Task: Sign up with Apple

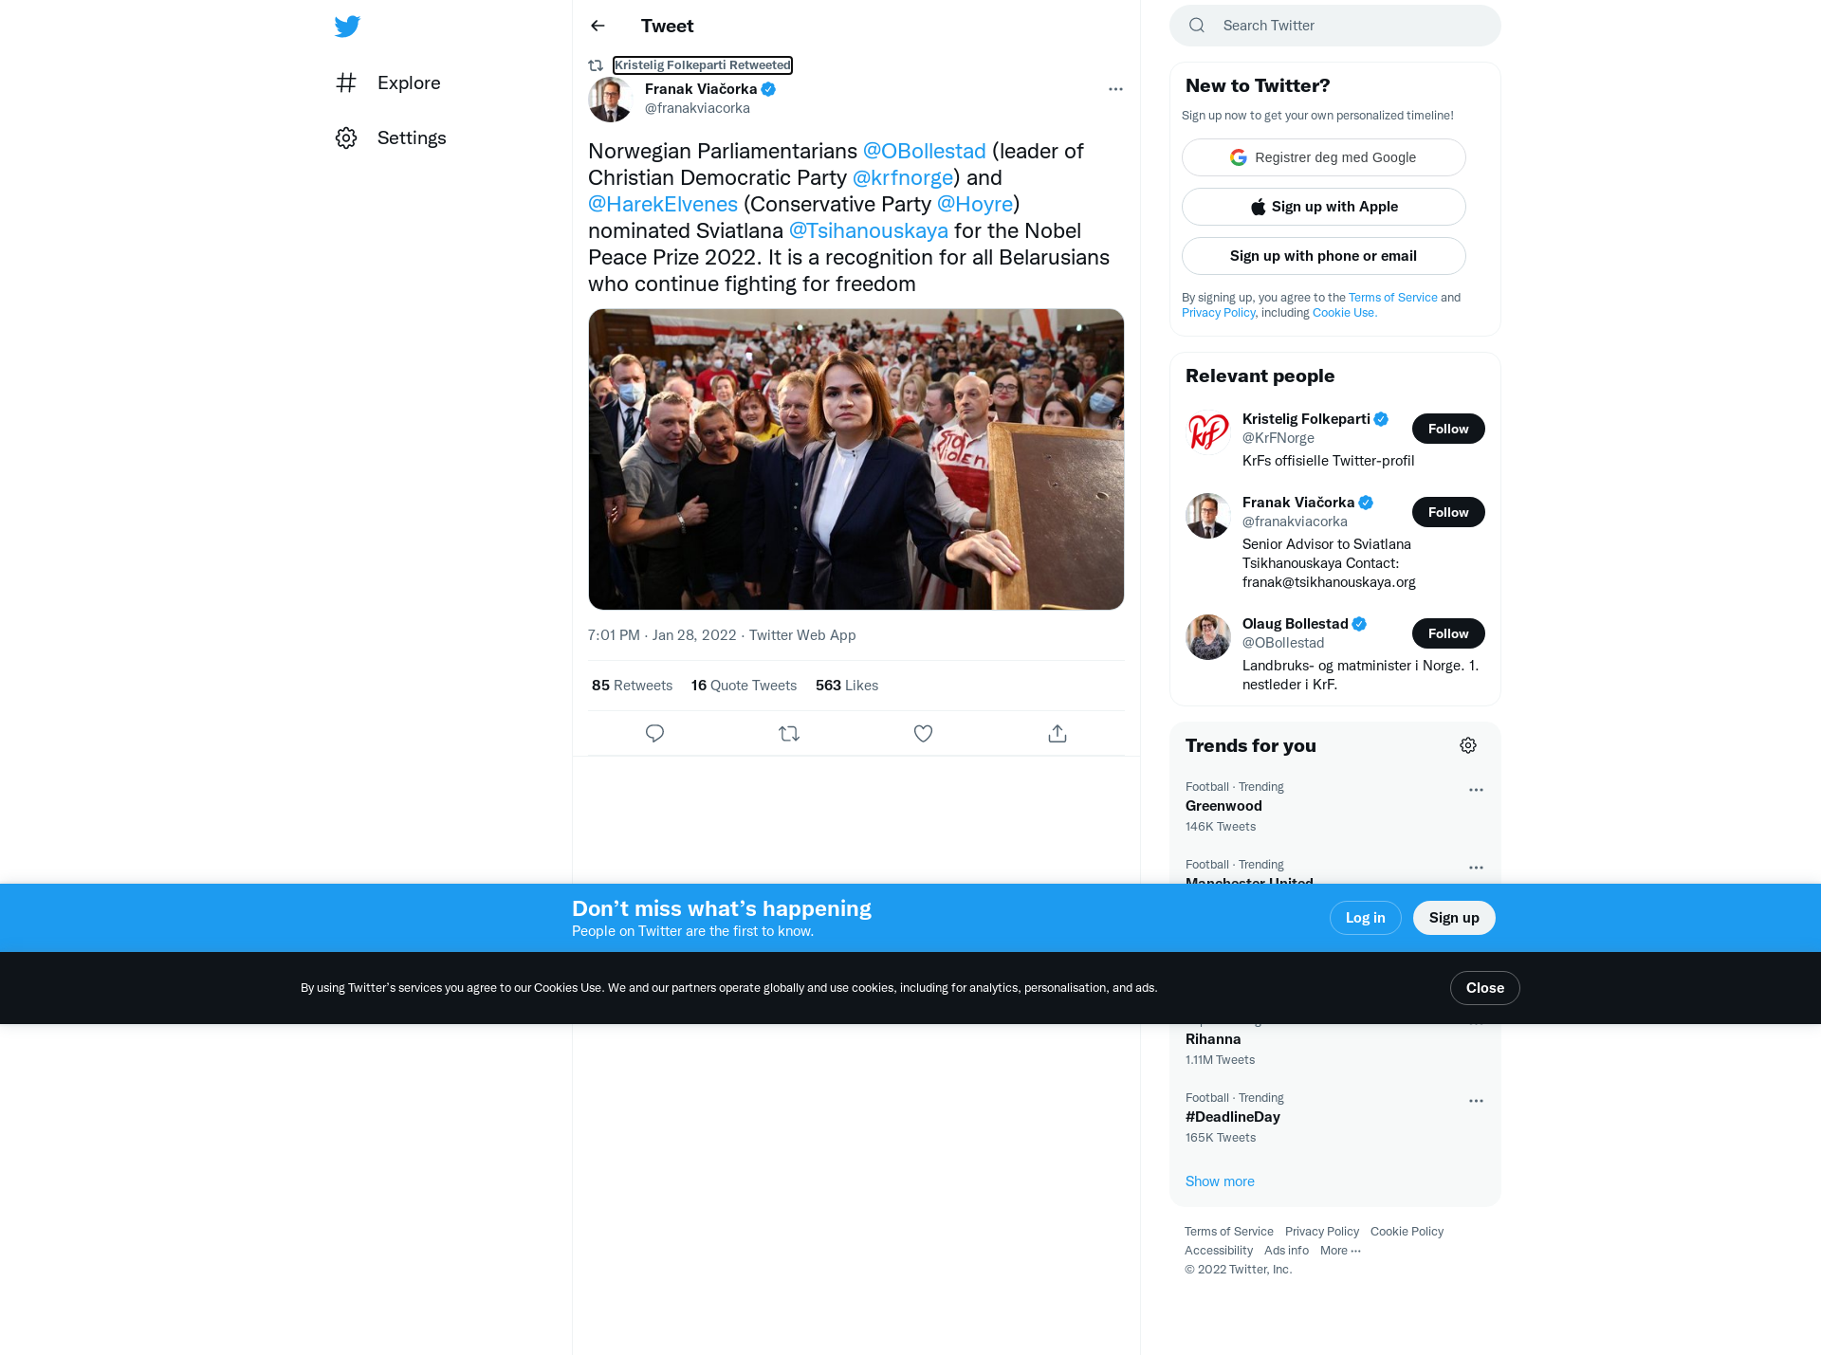Action: (x=1324, y=207)
